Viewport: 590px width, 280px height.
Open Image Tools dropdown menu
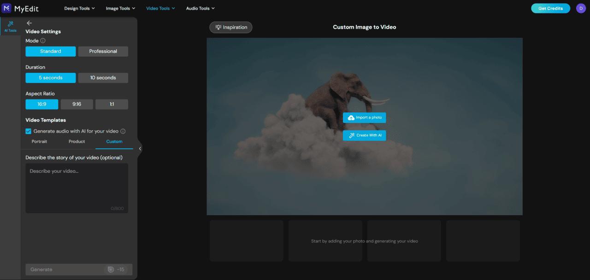pyautogui.click(x=121, y=8)
